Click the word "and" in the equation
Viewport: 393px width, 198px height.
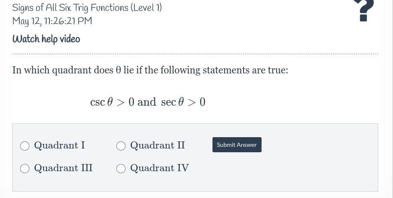(x=147, y=102)
